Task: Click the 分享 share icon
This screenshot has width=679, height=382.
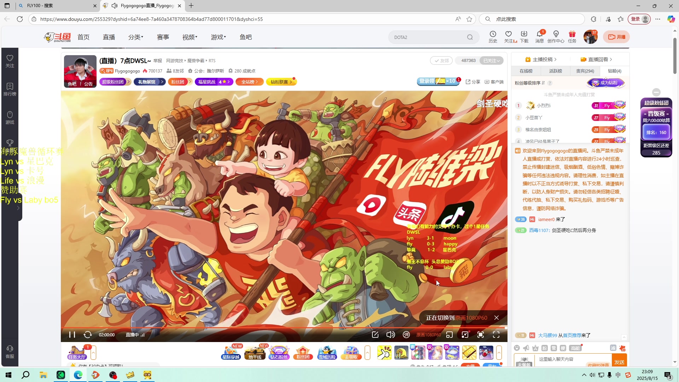Action: [473, 82]
